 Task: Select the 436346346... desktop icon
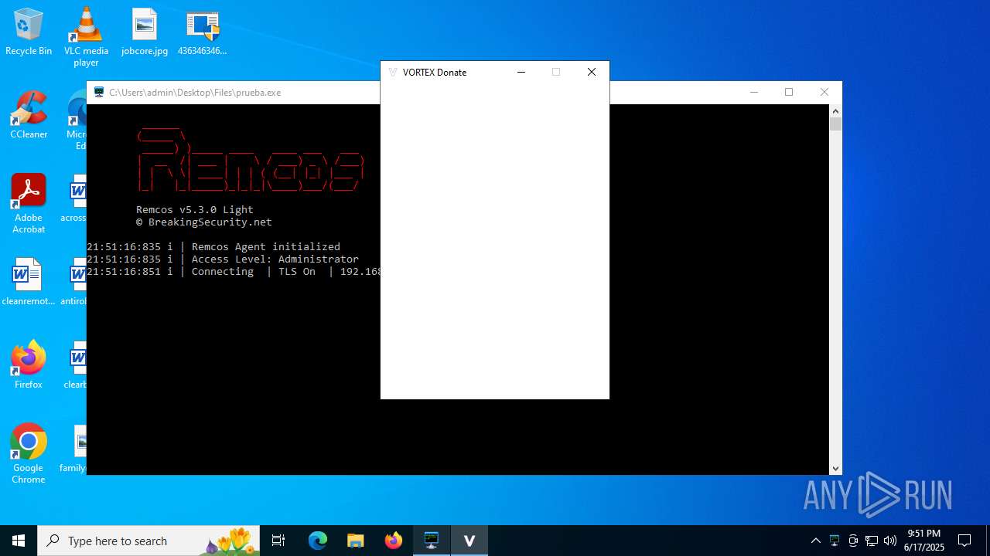pos(202,32)
